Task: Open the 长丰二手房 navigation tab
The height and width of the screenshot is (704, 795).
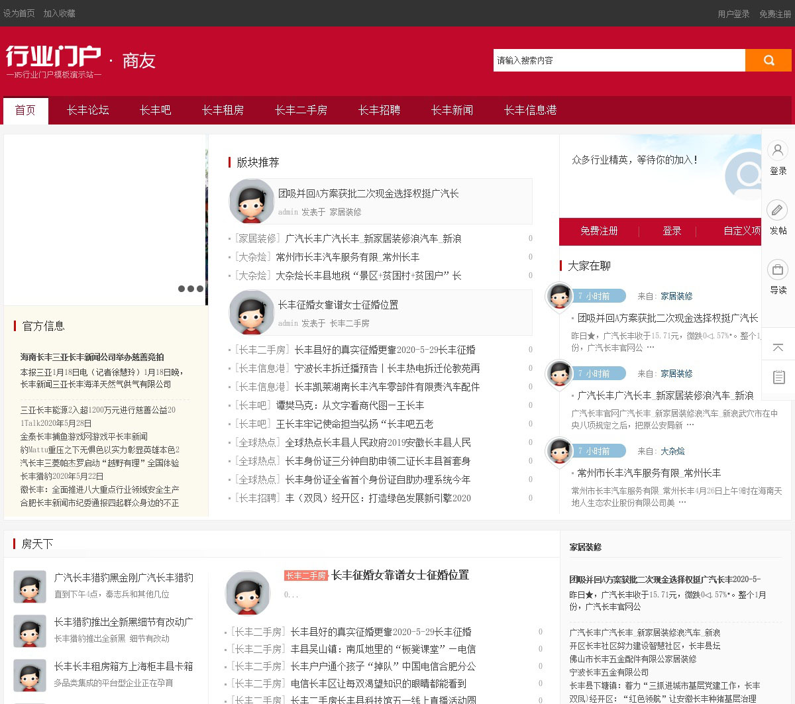Action: pyautogui.click(x=301, y=110)
